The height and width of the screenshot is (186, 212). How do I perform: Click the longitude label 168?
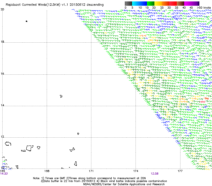pyautogui.click(x=47, y=171)
